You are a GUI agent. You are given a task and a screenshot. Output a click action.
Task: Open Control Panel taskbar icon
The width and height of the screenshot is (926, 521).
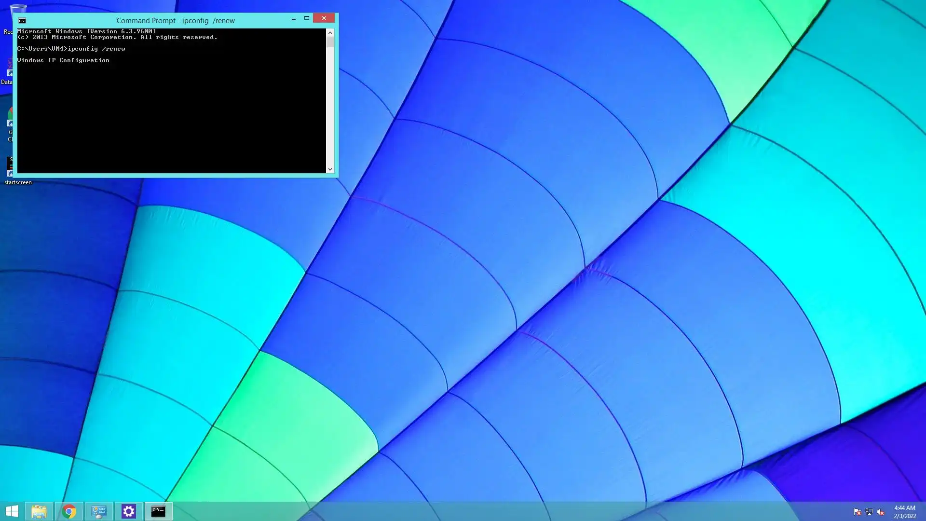pyautogui.click(x=99, y=511)
